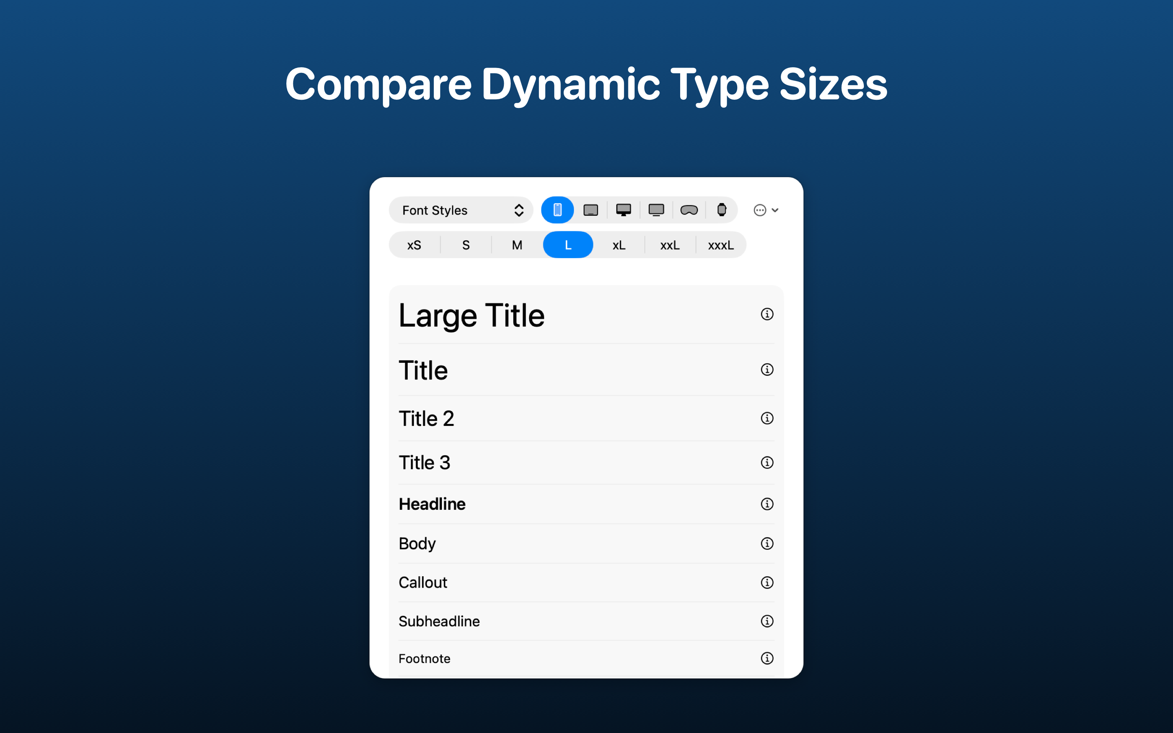Show info for Body style
Screen dimensions: 1173x733
pos(767,544)
